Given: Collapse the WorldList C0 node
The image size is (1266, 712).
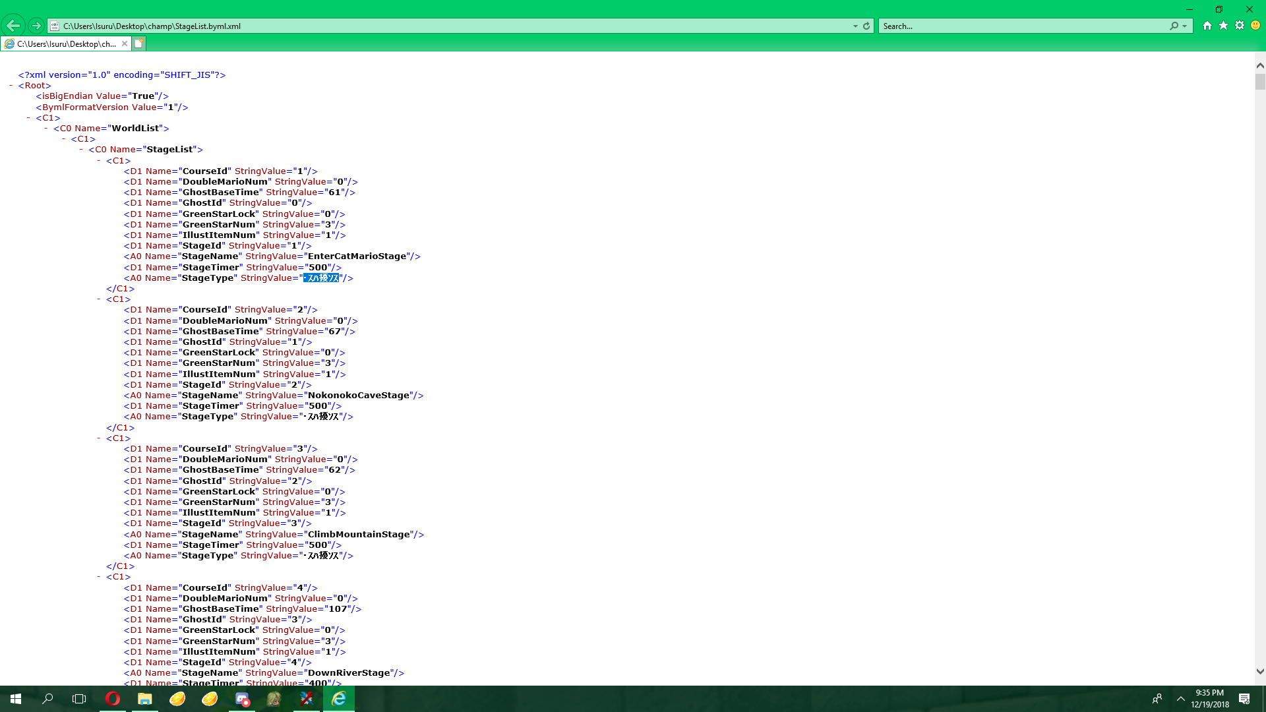Looking at the screenshot, I should click(45, 128).
